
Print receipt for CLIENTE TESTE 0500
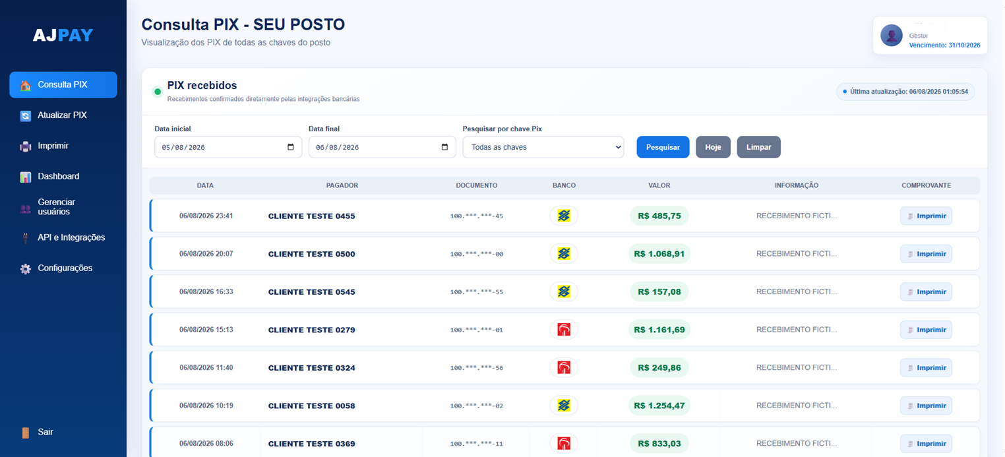926,254
